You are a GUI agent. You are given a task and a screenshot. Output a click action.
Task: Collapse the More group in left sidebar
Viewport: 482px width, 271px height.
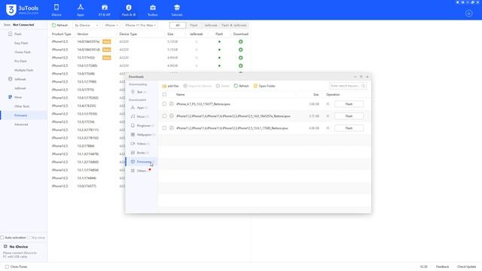(10, 97)
